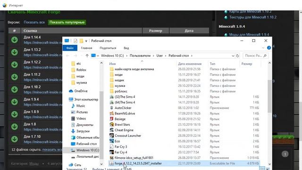Open the Файл tab in Explorer
Viewport: 302px width, 170px height.
70,48
